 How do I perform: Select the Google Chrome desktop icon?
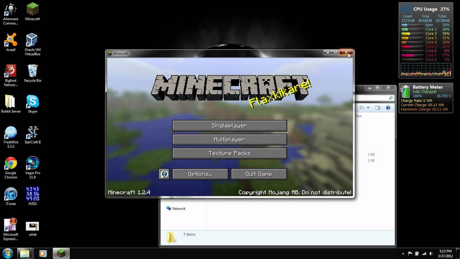[11, 168]
